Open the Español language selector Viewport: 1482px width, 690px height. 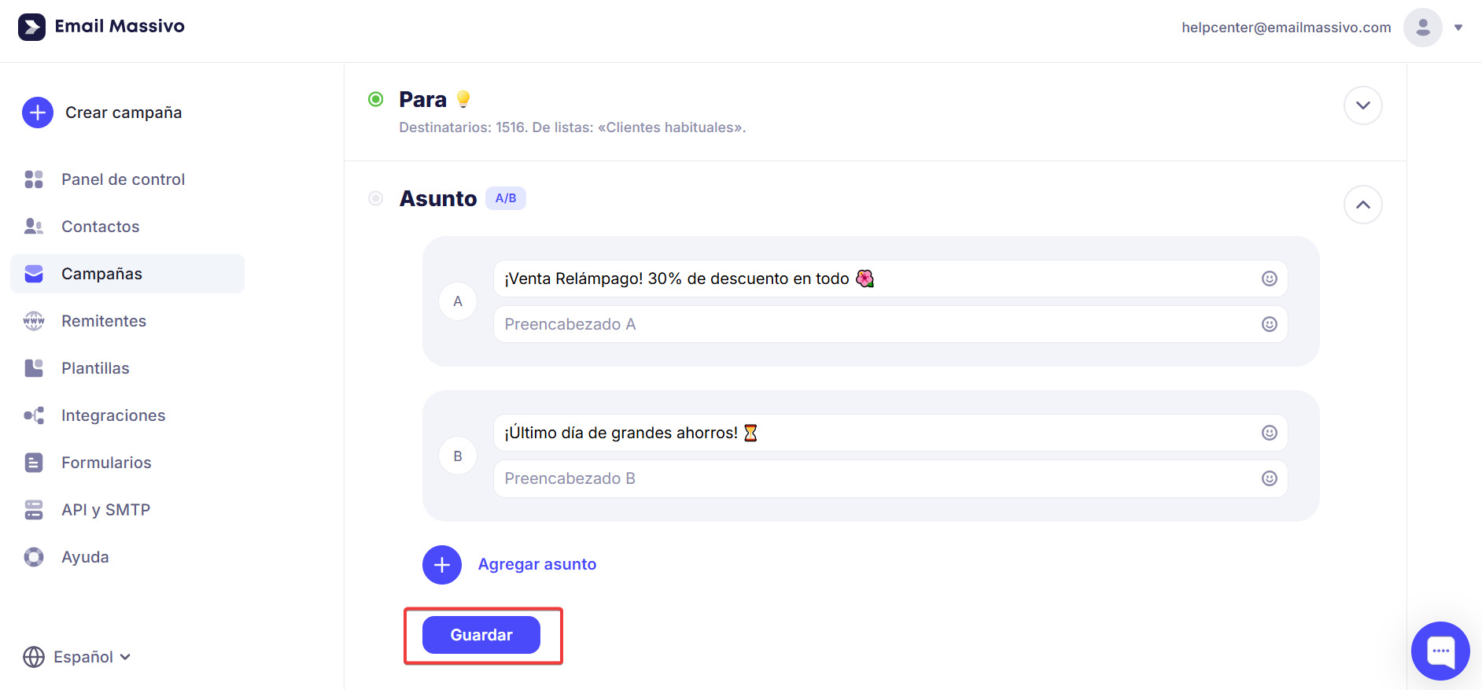coord(76,656)
